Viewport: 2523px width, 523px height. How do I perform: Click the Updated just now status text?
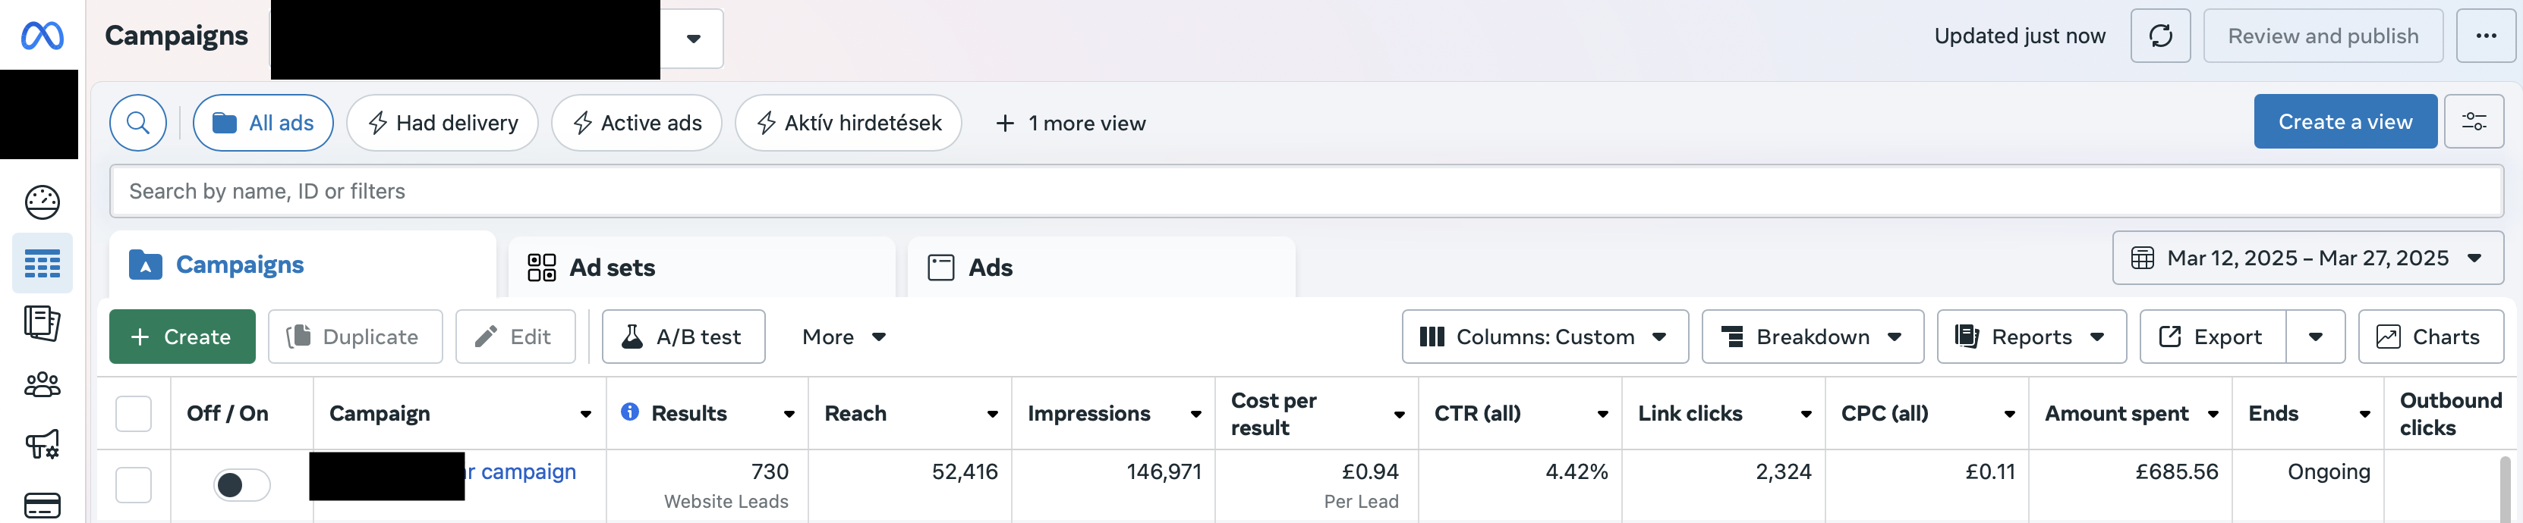(2018, 36)
